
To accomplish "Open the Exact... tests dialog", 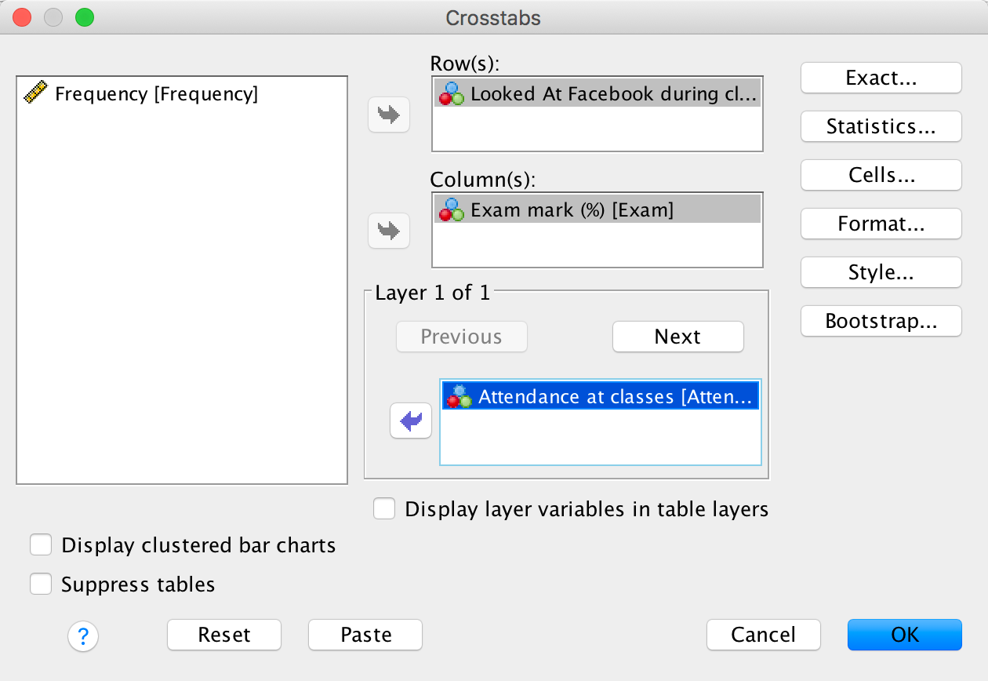I will coord(881,78).
